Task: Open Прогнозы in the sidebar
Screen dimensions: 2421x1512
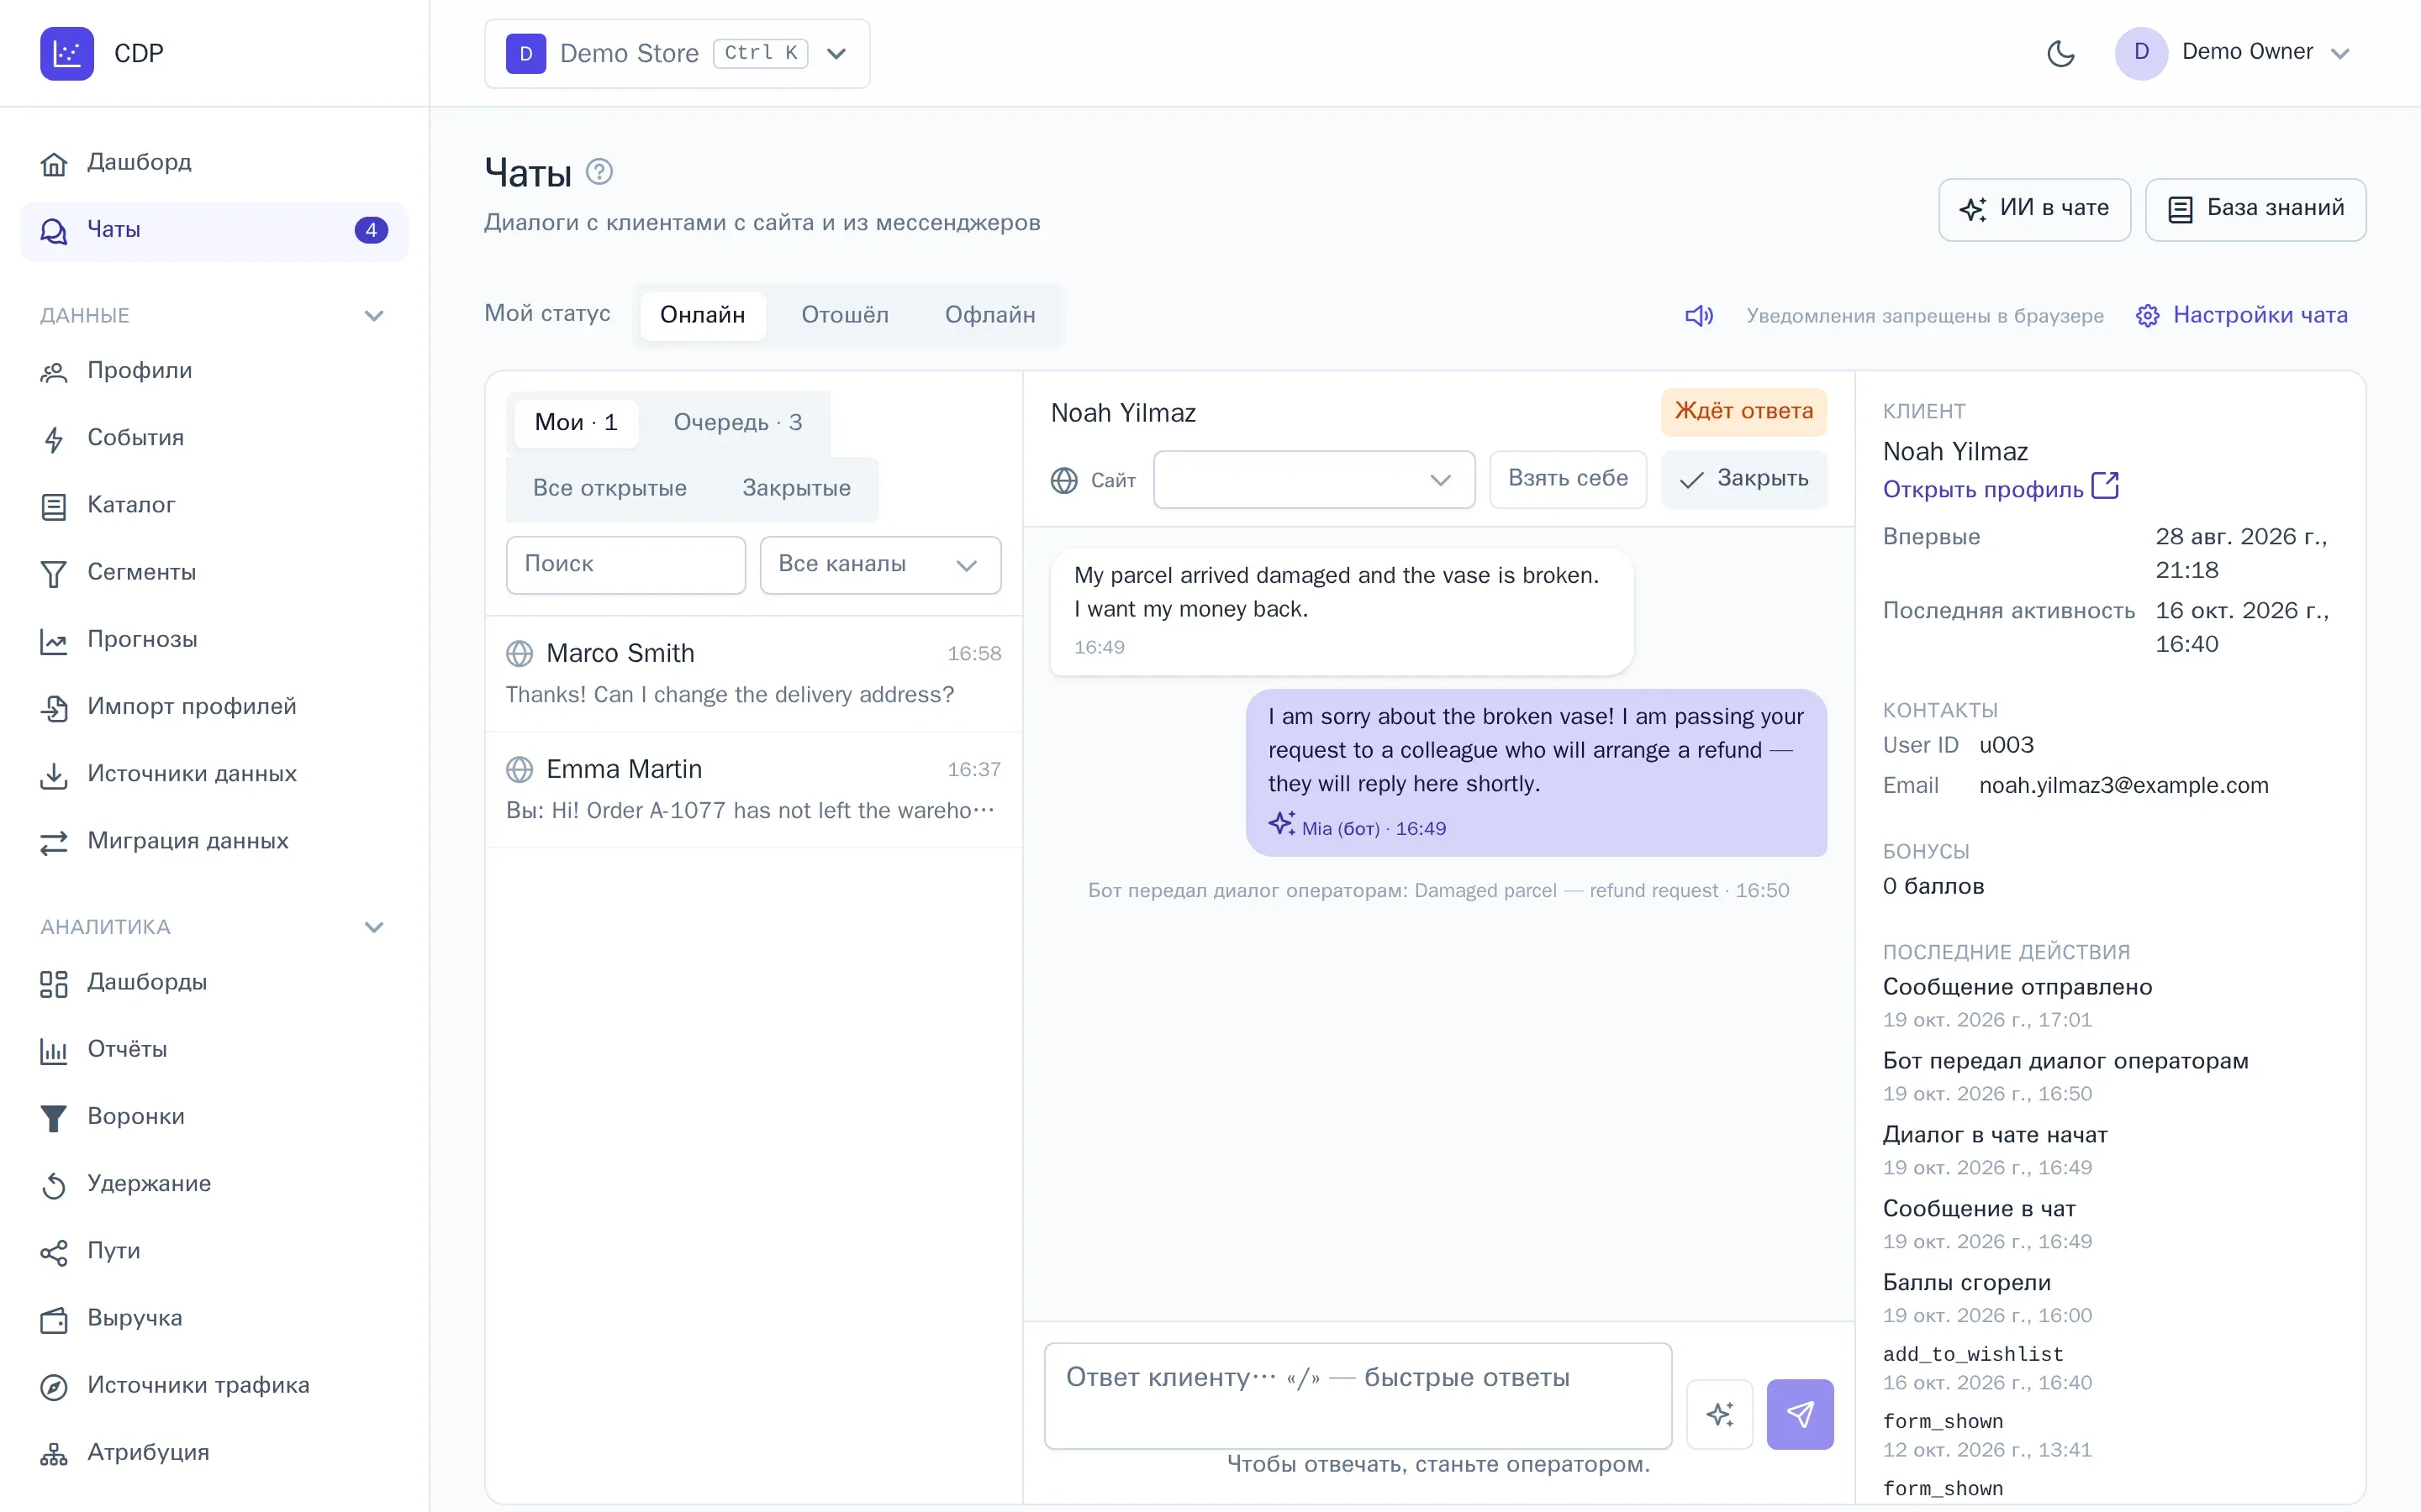Action: pos(214,639)
